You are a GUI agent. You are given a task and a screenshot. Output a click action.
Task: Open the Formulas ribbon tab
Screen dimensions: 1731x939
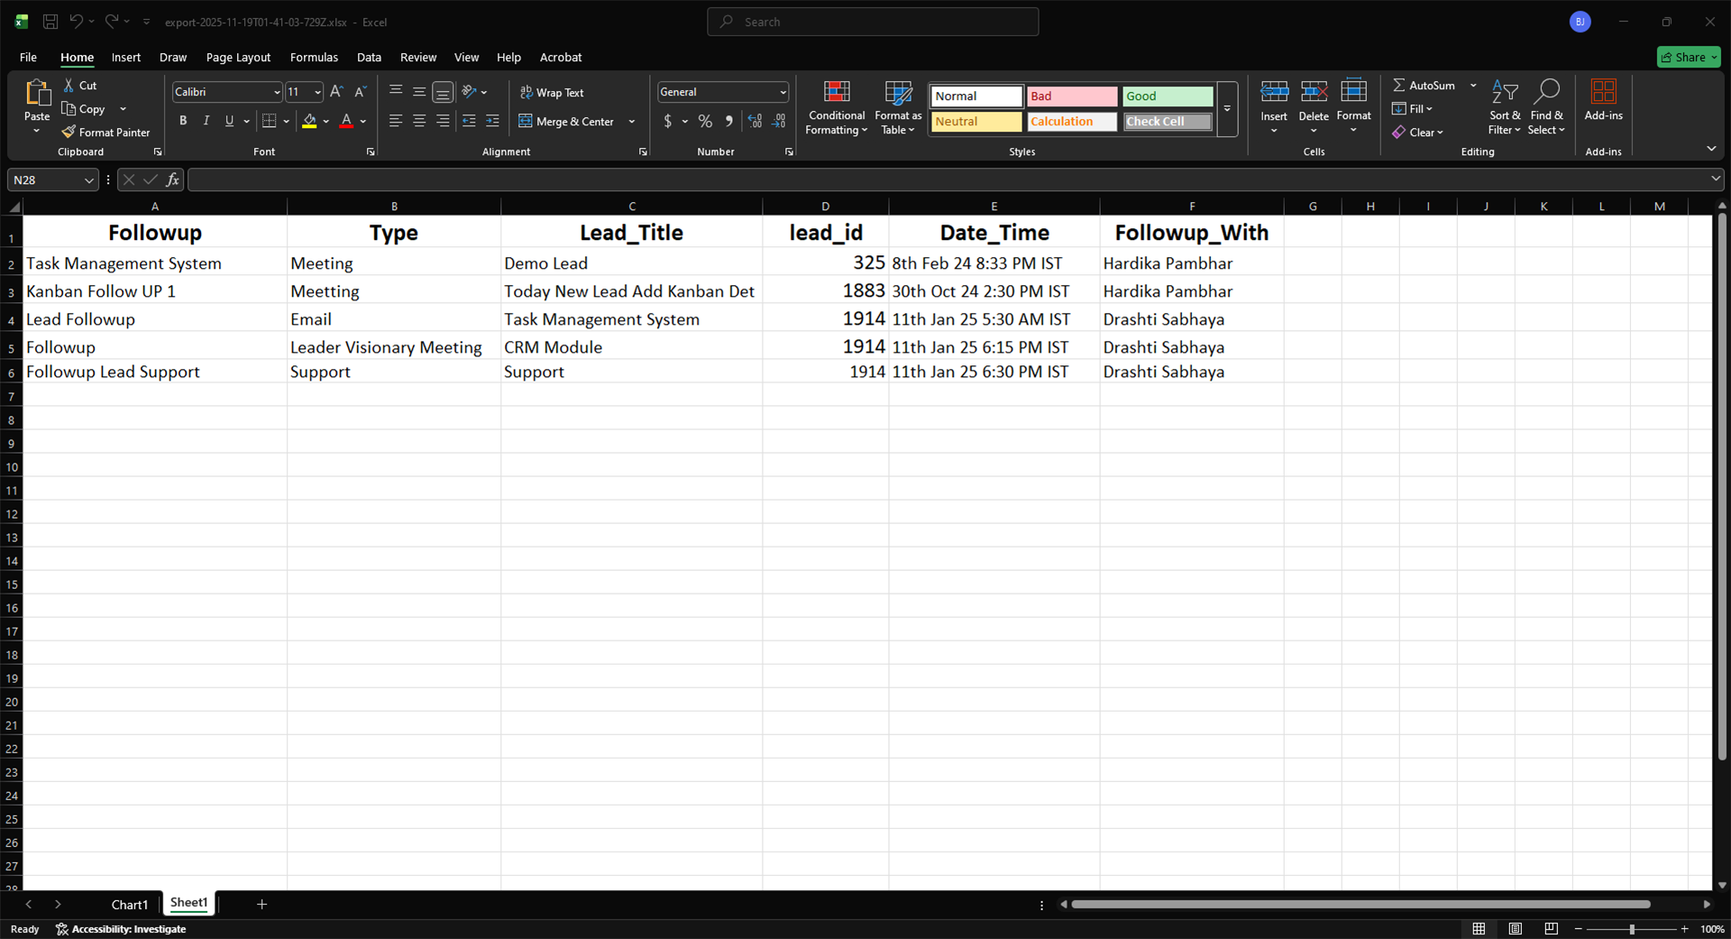coord(314,57)
